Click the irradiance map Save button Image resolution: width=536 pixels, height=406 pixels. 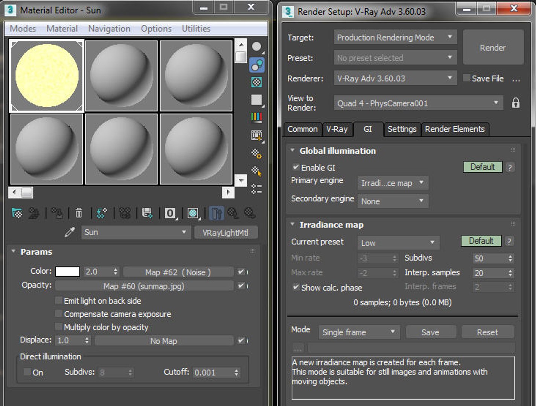(431, 332)
